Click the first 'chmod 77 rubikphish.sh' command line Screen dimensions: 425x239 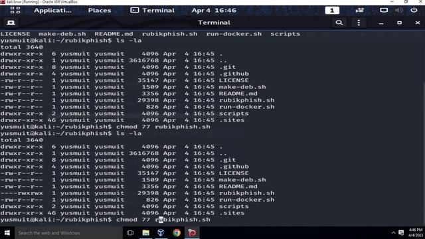(x=105, y=127)
